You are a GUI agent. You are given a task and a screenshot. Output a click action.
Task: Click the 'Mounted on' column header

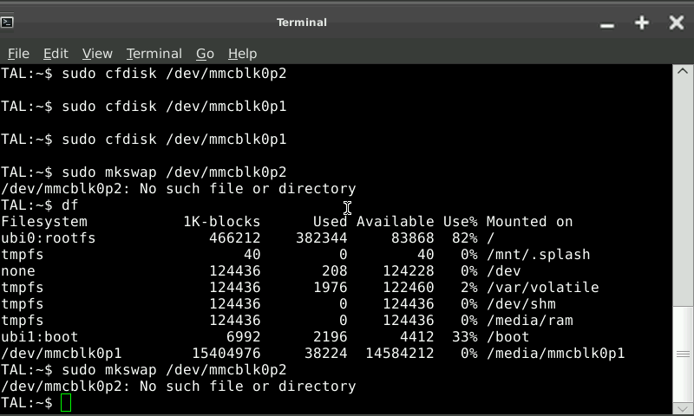pos(529,222)
